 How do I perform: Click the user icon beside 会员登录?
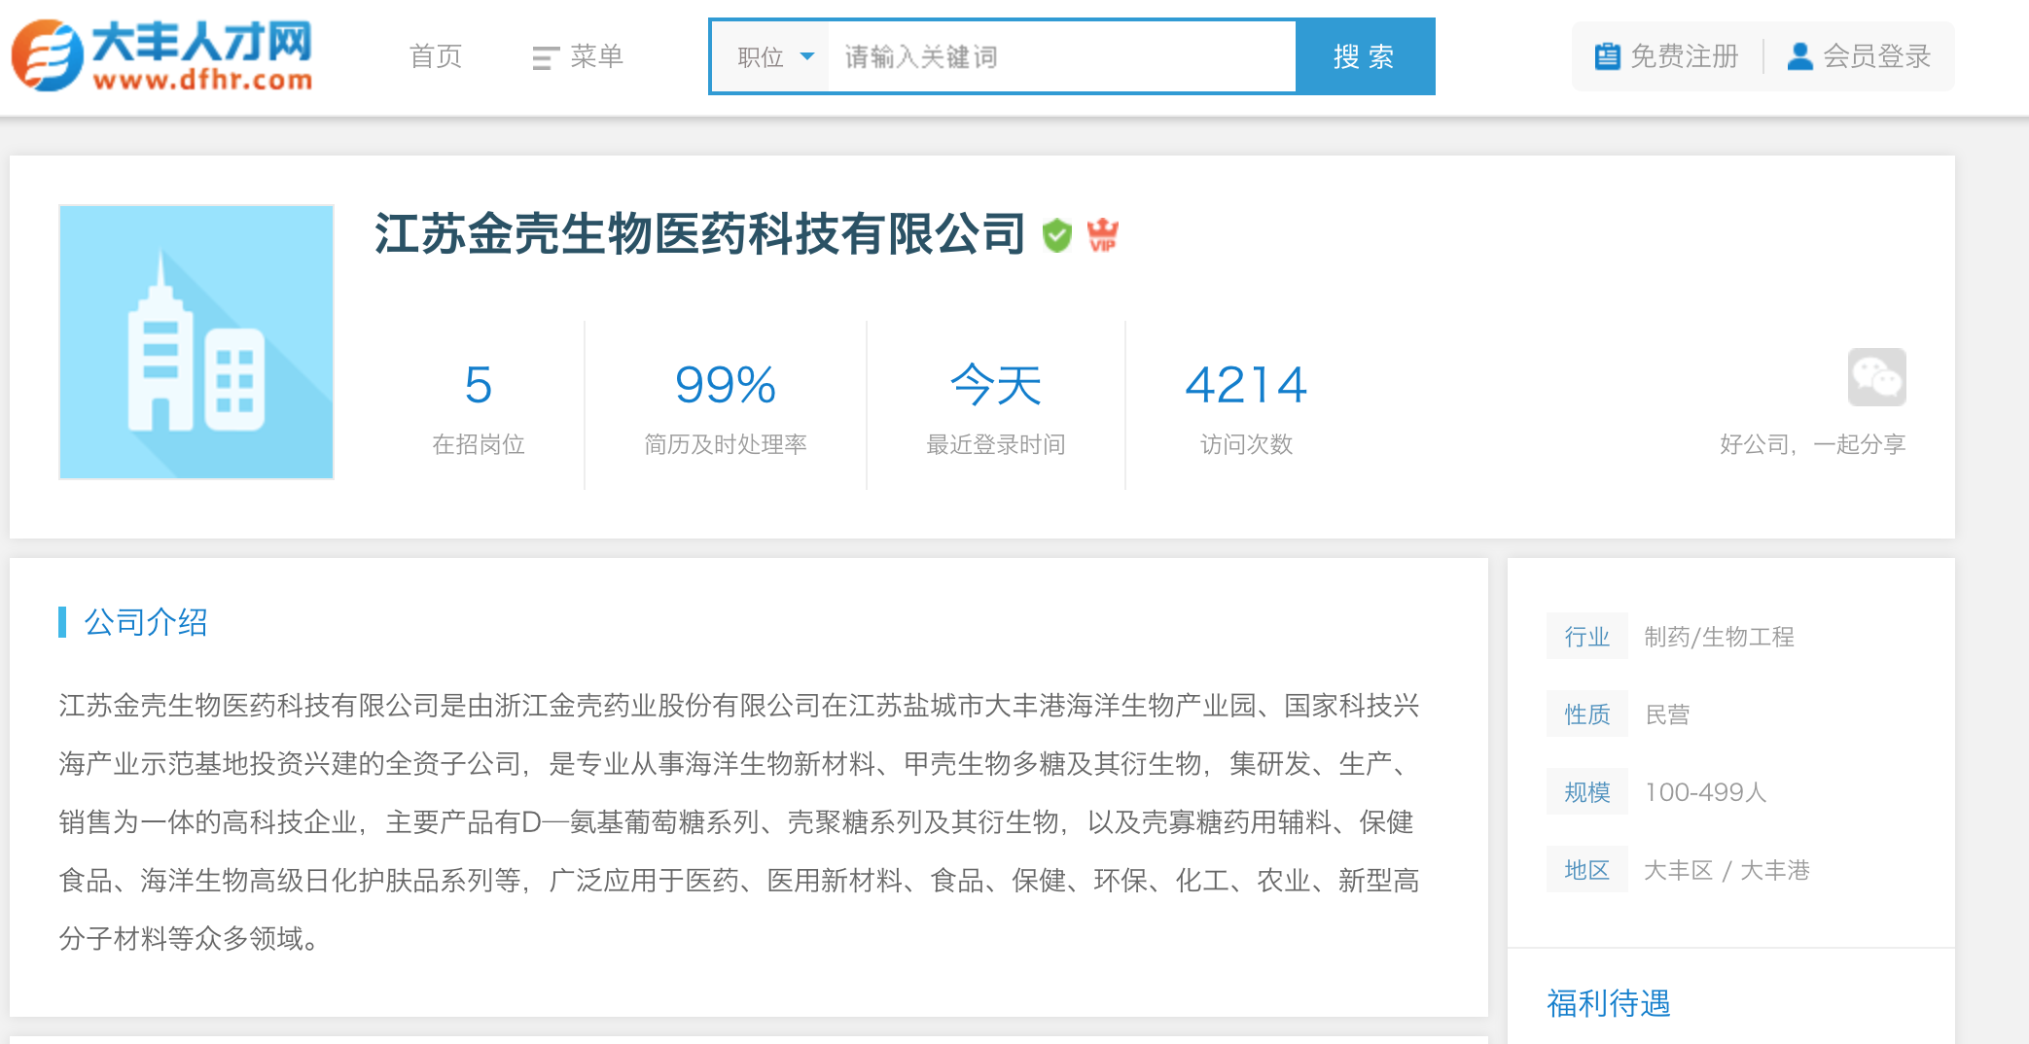pyautogui.click(x=1799, y=56)
